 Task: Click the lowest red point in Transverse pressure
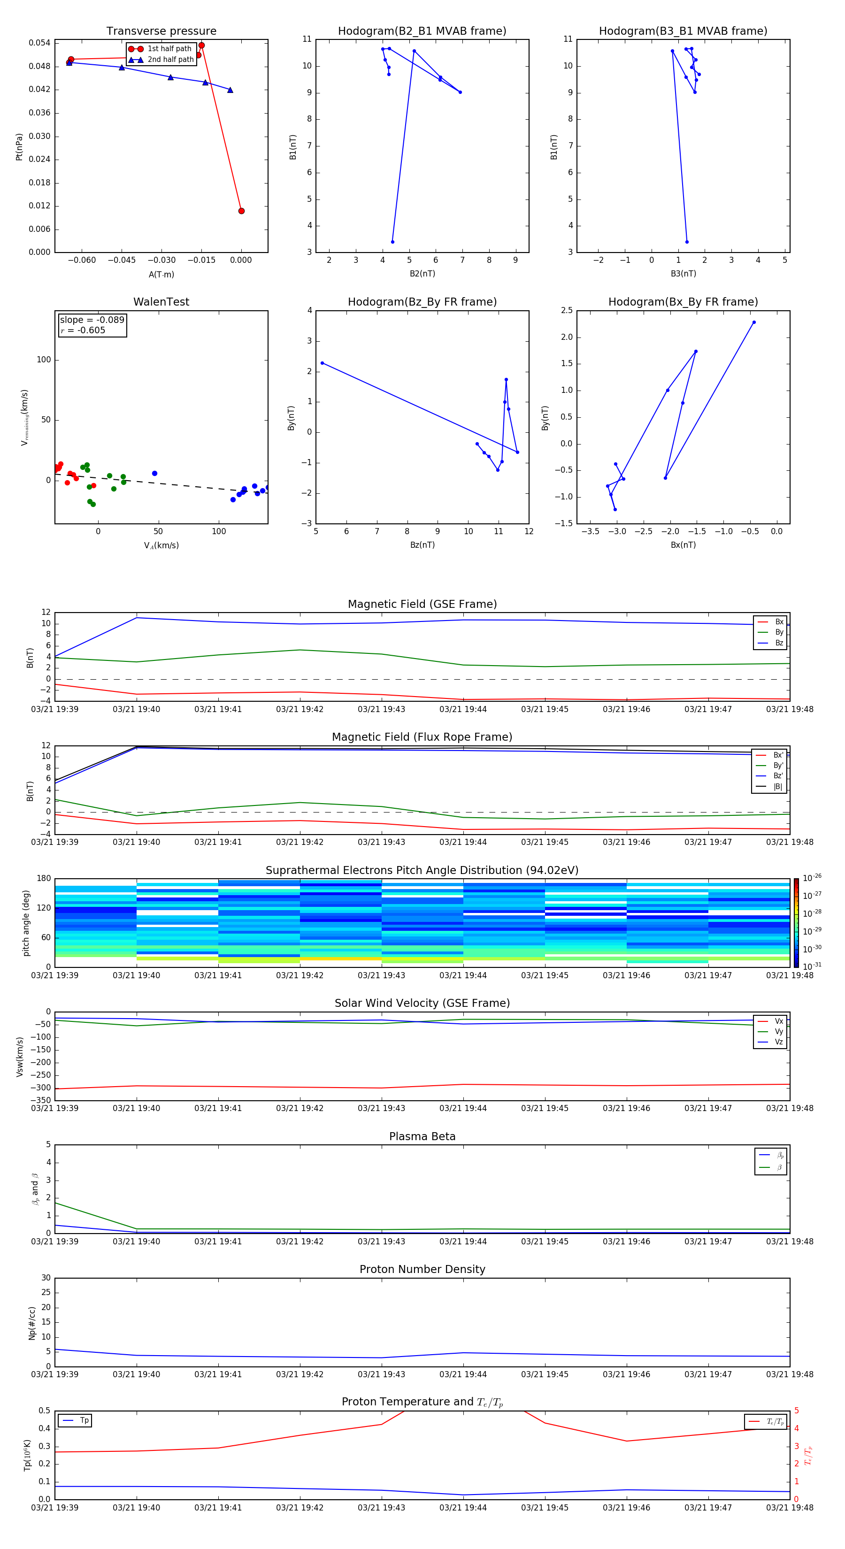pos(241,211)
